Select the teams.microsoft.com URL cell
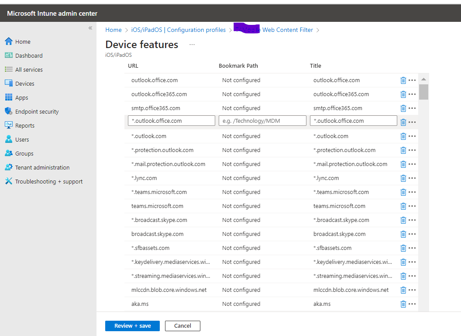 point(157,206)
